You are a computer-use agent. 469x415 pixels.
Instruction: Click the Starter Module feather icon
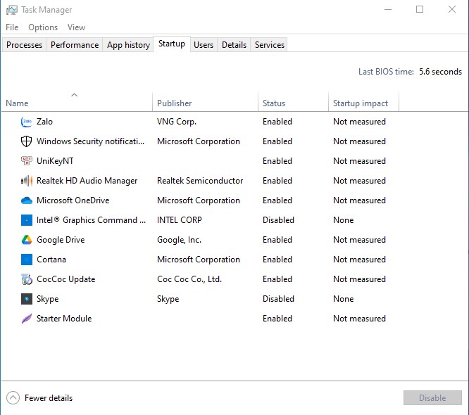click(x=27, y=319)
